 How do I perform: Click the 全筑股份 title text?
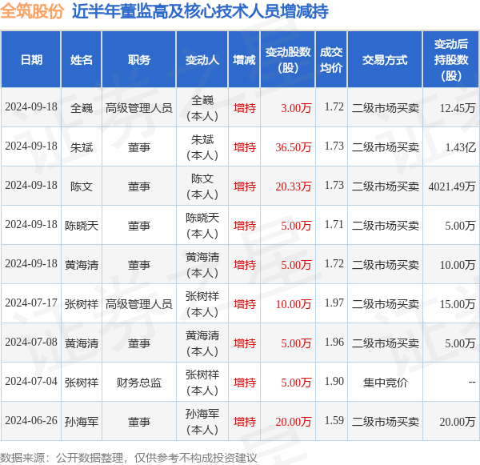point(32,11)
